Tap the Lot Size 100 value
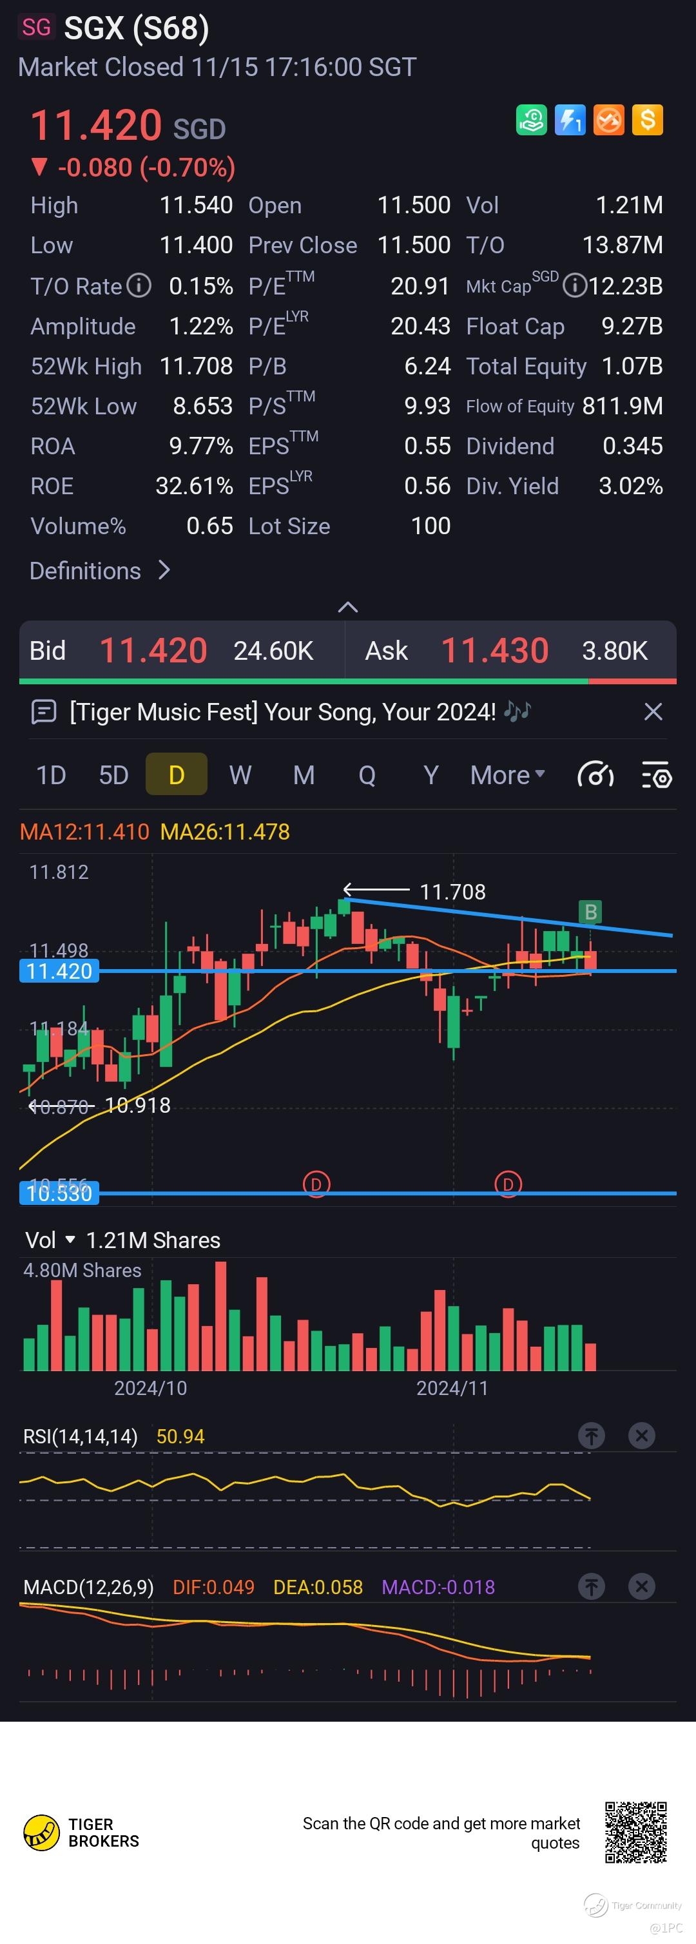 (431, 526)
